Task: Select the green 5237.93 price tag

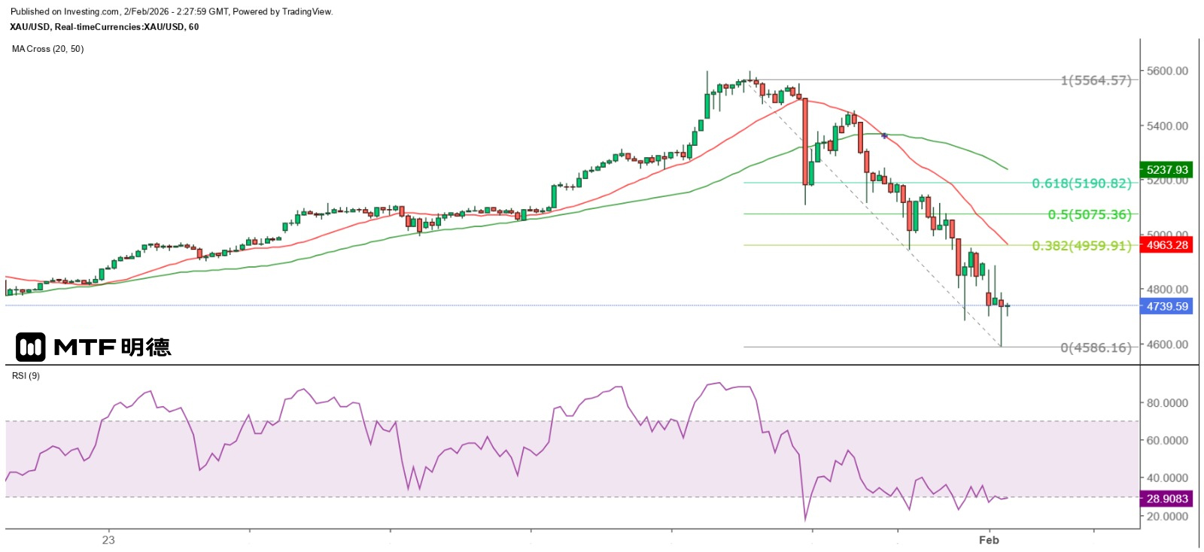Action: (x=1166, y=170)
